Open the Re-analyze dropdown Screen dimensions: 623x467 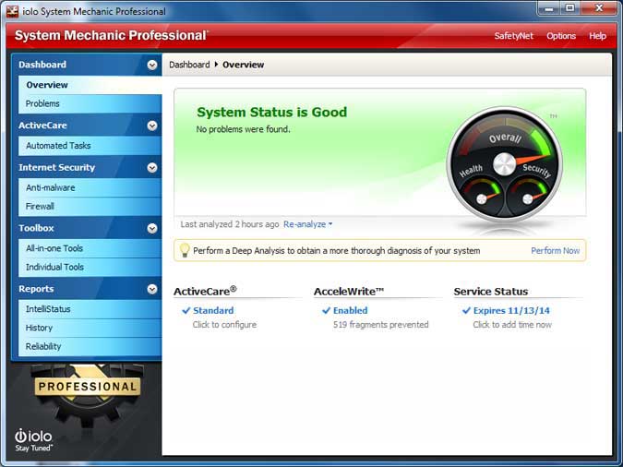click(308, 224)
